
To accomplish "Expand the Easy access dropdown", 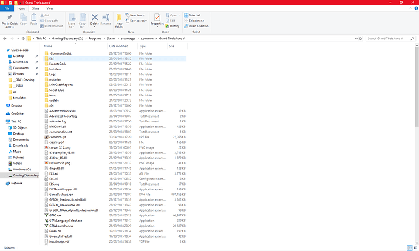I will point(138,21).
